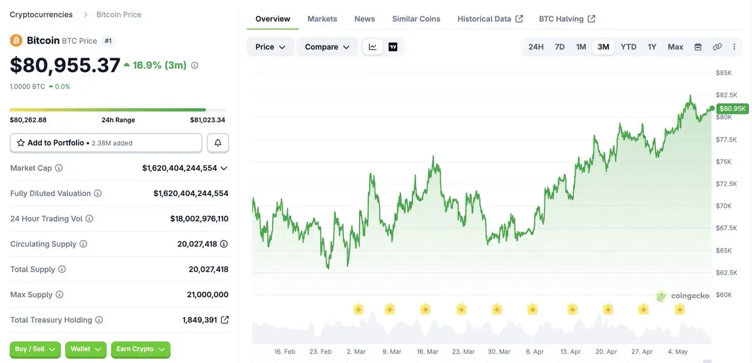Click the event marker near 13. Apr
752x363 pixels.
click(x=572, y=309)
